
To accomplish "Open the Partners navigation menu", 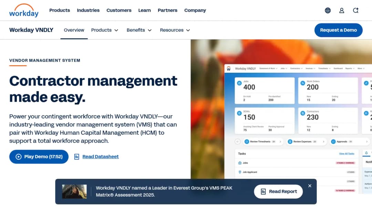I will [x=167, y=10].
